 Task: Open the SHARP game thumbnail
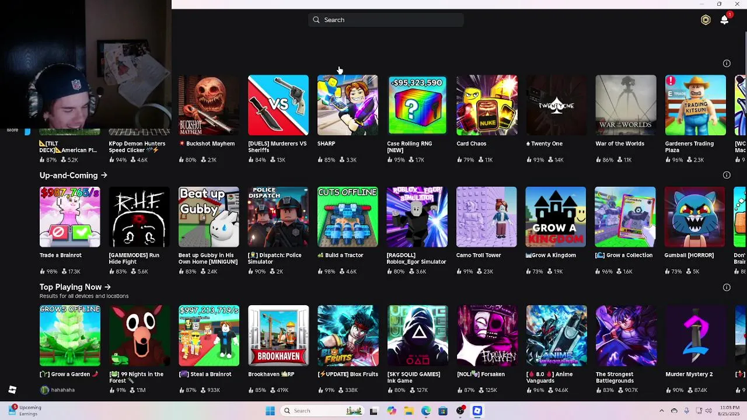[347, 105]
